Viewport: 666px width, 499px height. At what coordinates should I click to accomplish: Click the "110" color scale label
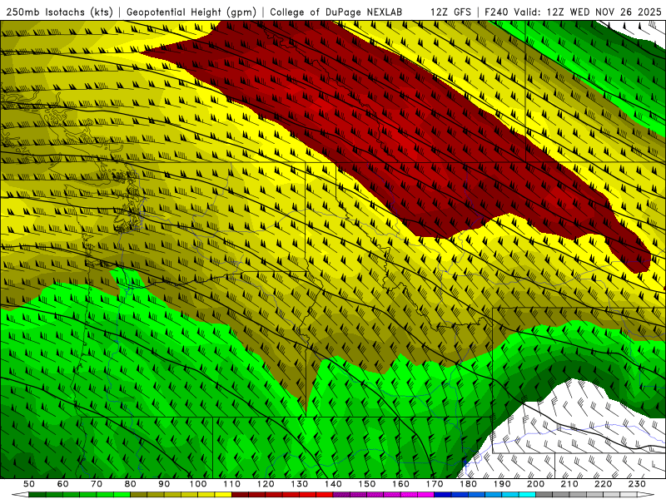(x=231, y=484)
